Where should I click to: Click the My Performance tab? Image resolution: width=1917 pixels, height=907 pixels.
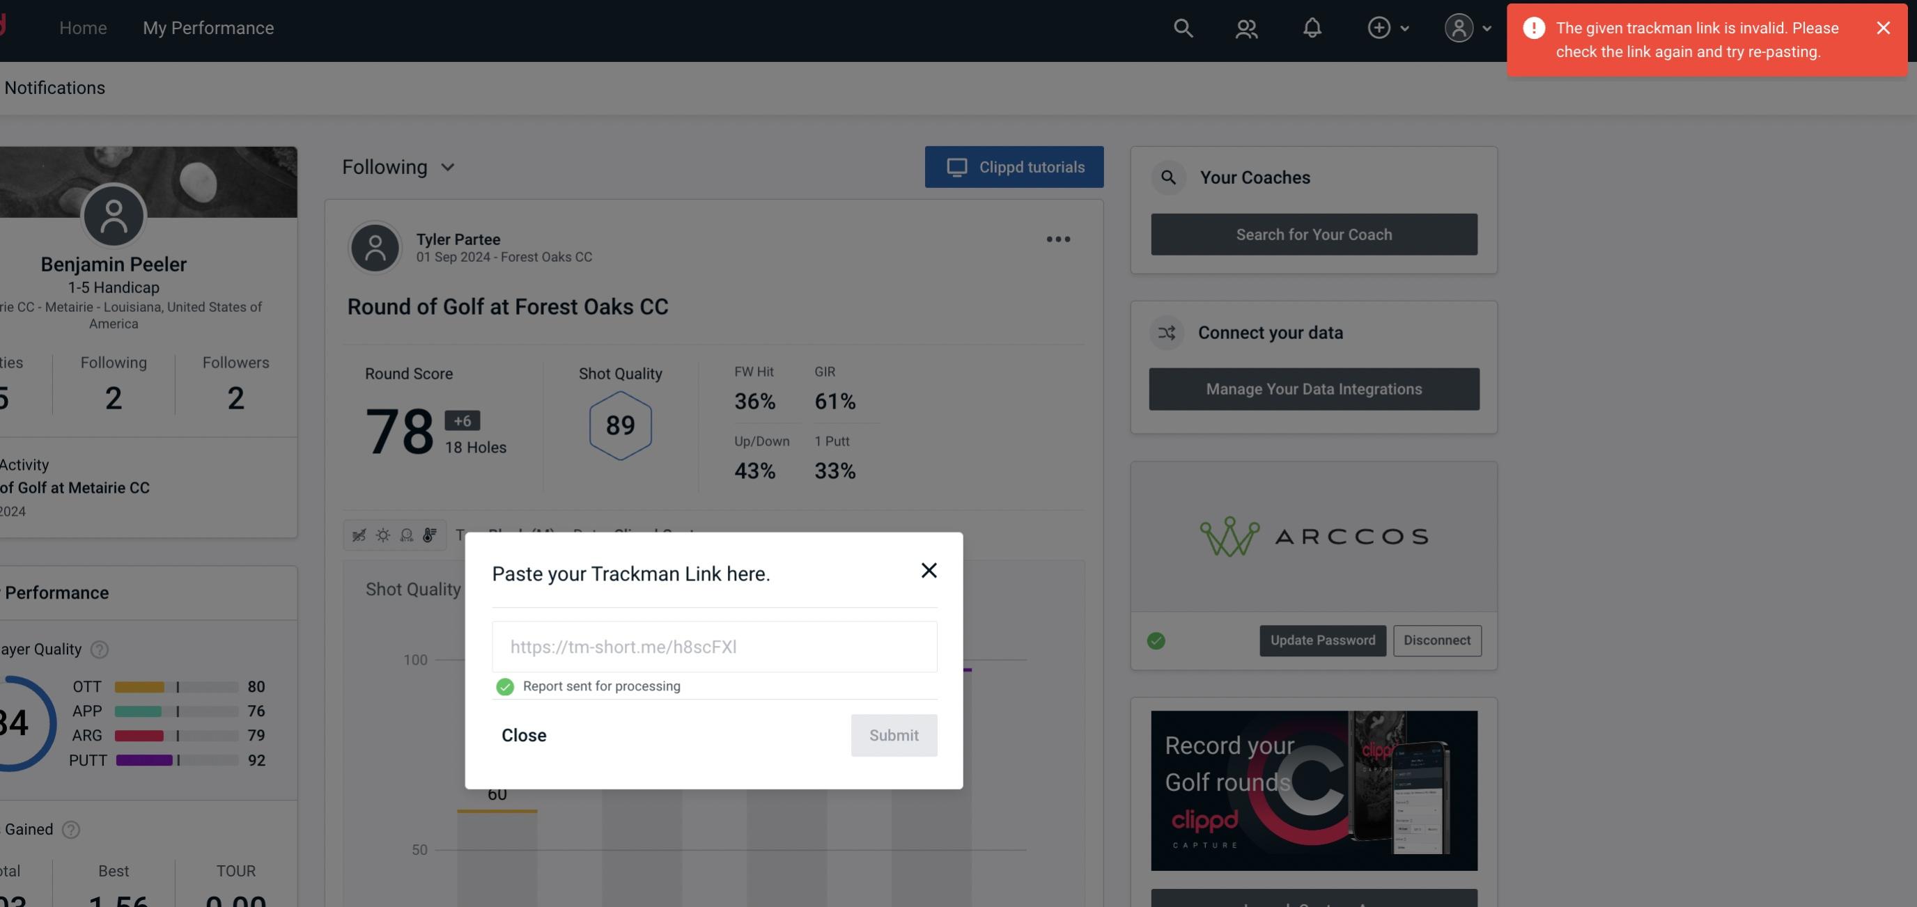(x=208, y=27)
